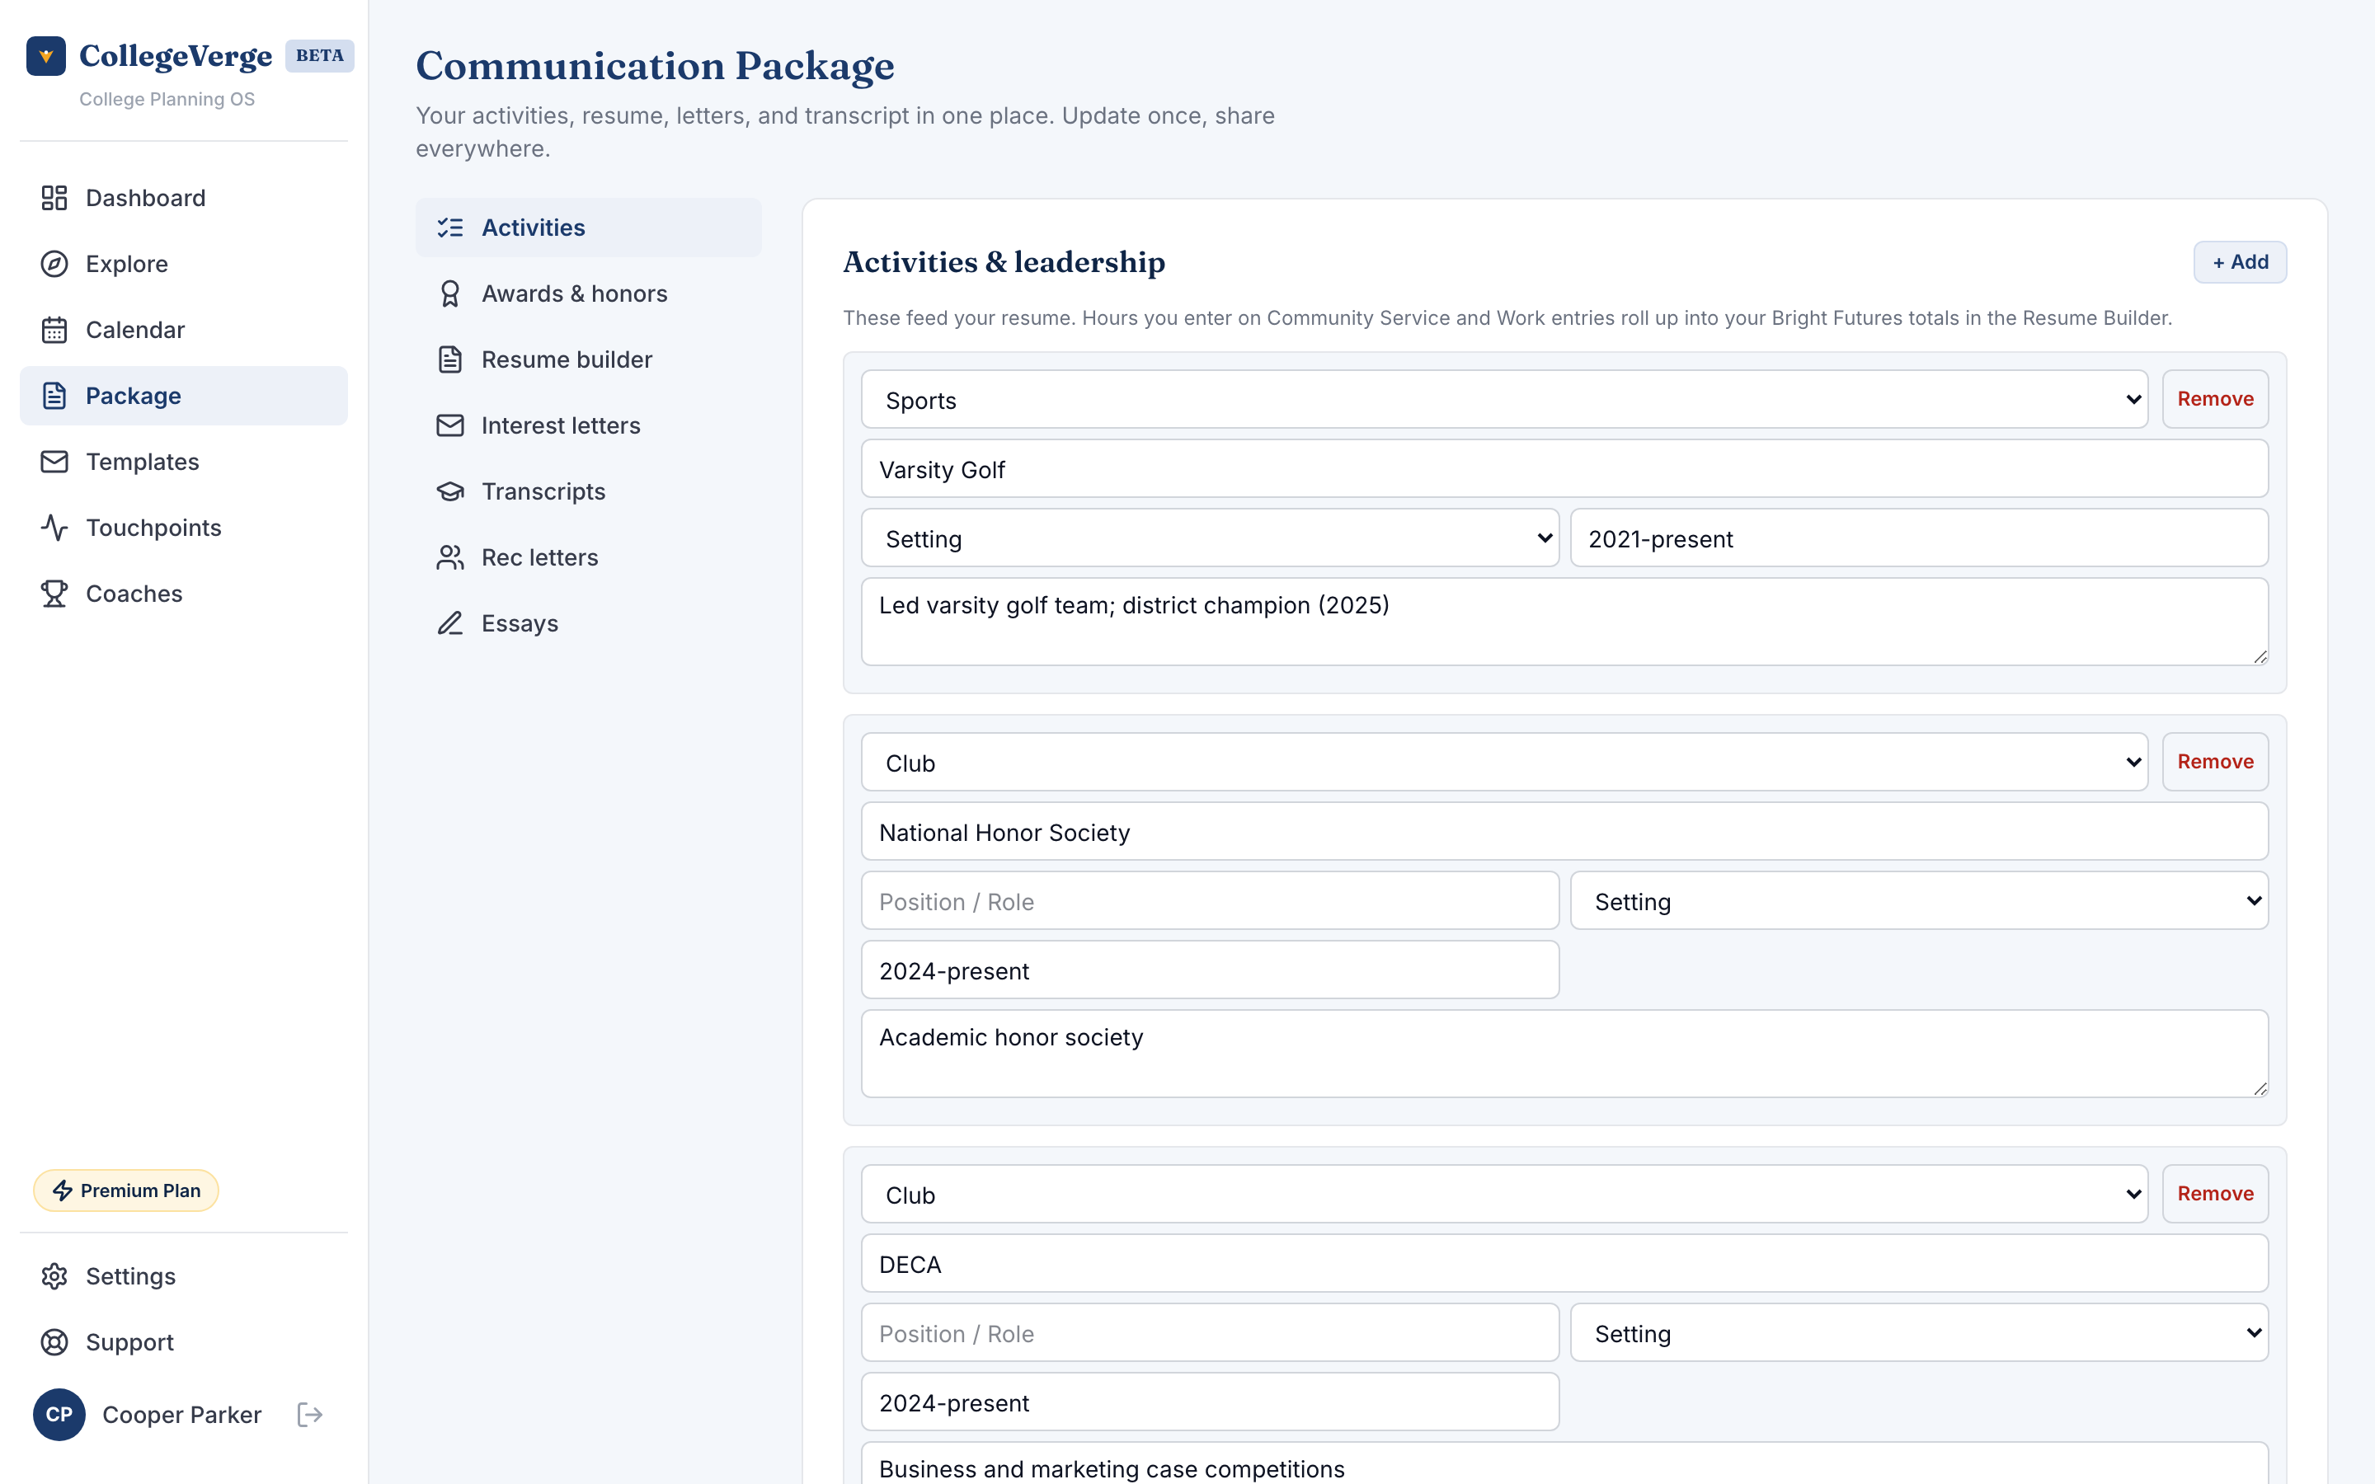Click the DECA name field
Image resolution: width=2375 pixels, height=1484 pixels.
(x=1564, y=1264)
